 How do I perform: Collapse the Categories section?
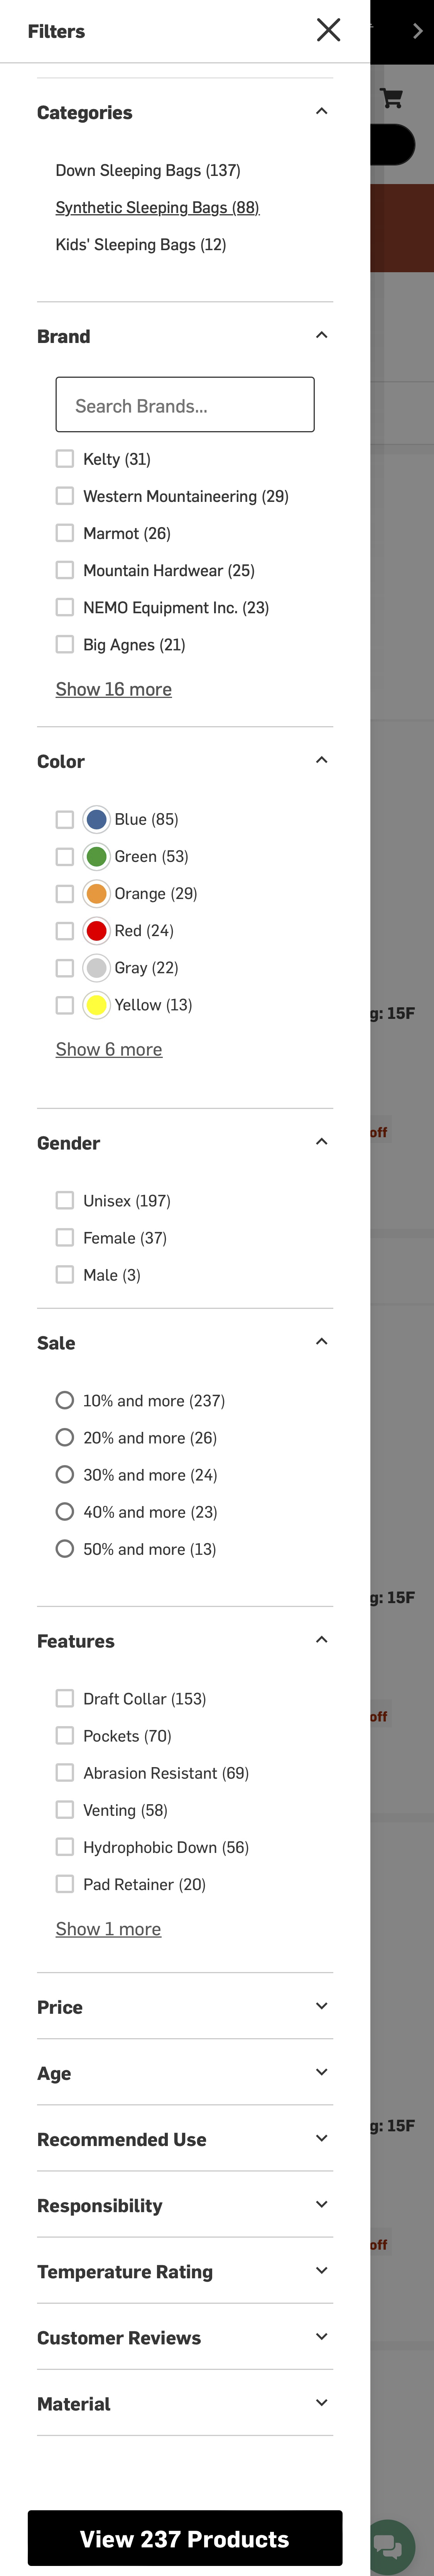click(321, 112)
